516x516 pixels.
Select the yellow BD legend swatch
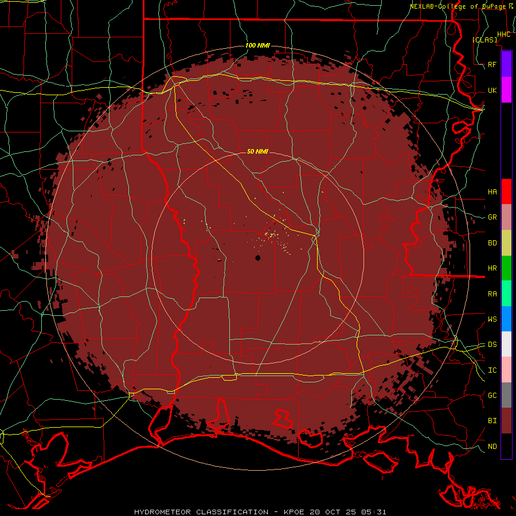(506, 243)
